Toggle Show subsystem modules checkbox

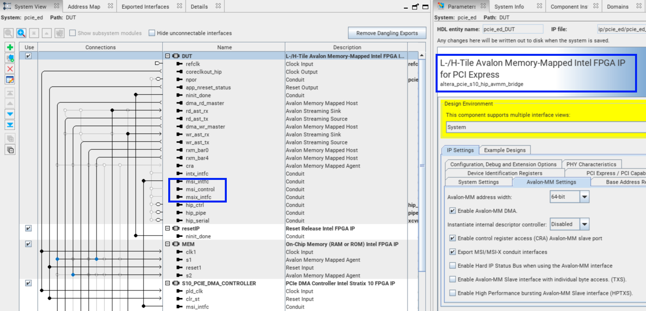point(73,33)
